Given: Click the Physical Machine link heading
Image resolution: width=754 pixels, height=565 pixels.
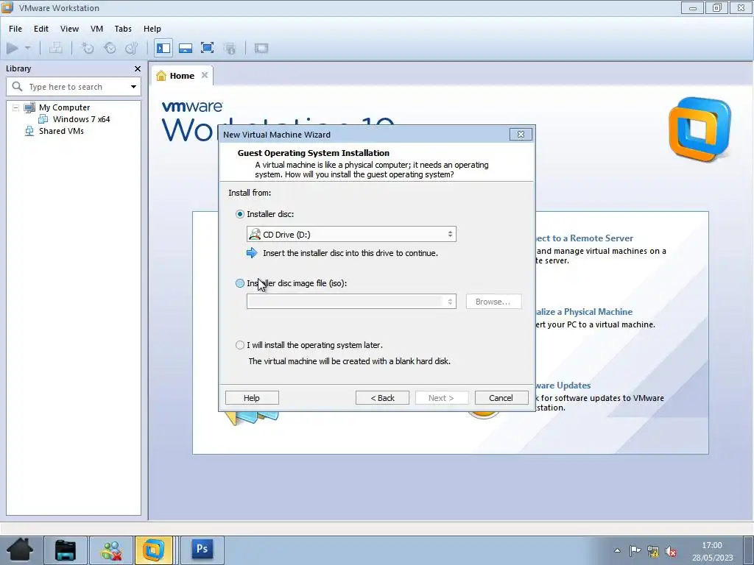Looking at the screenshot, I should [x=584, y=312].
